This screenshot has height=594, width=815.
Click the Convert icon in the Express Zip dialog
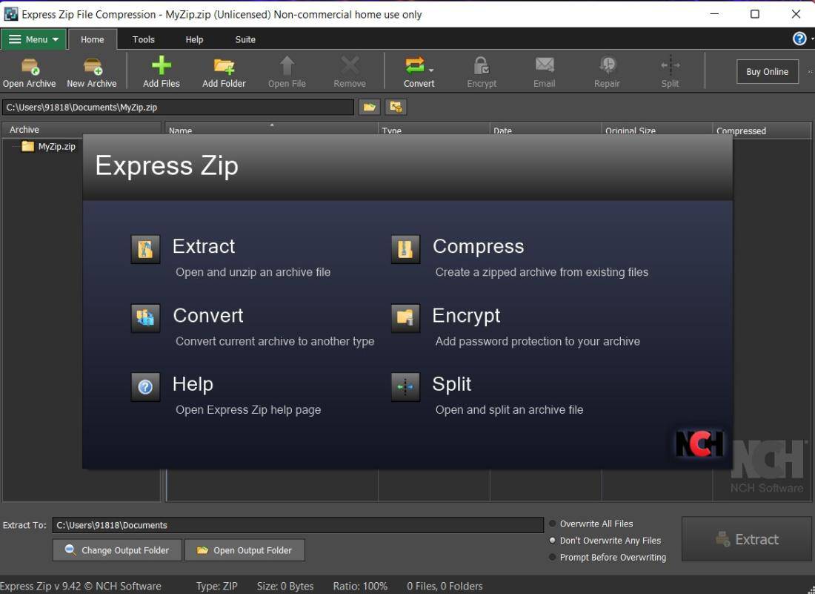coord(145,318)
